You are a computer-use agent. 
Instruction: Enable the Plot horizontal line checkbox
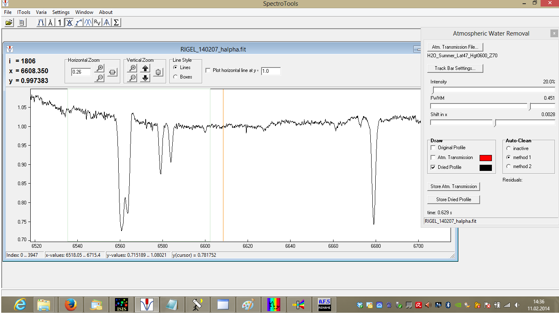click(208, 70)
